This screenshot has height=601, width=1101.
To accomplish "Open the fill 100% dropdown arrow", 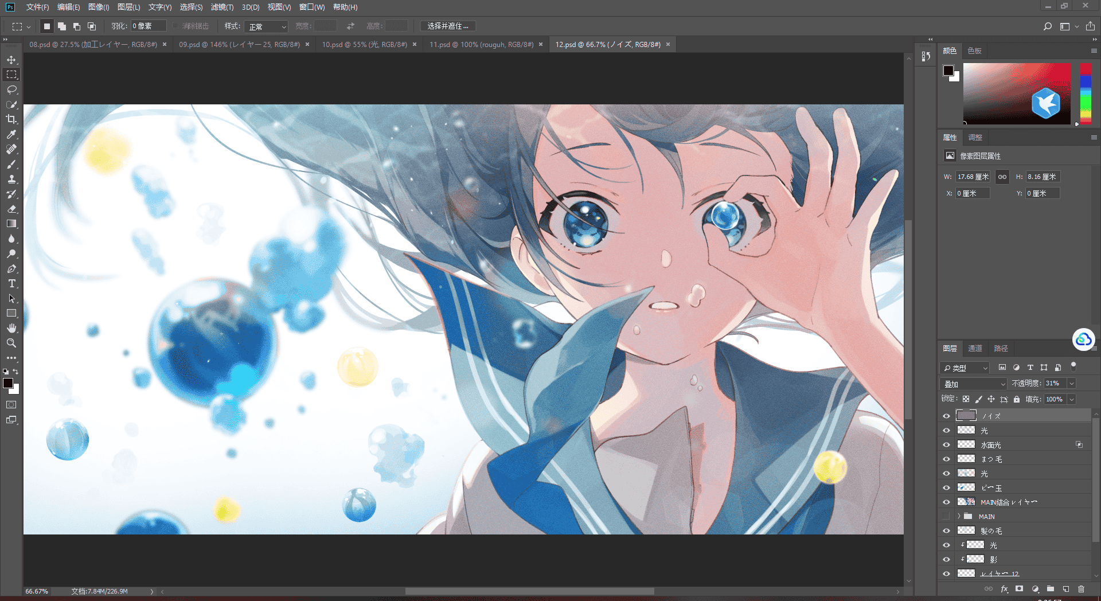I will pyautogui.click(x=1071, y=399).
